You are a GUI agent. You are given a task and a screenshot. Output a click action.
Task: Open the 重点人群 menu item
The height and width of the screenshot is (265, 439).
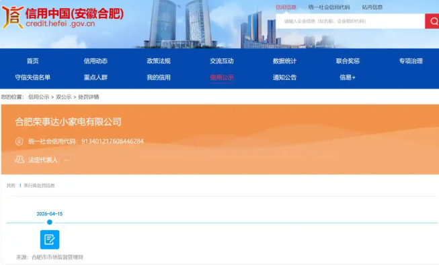95,77
